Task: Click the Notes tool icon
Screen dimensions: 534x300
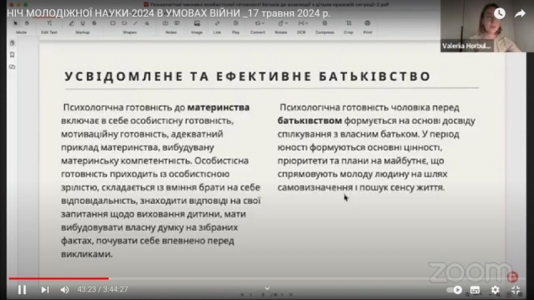Action: click(x=171, y=25)
